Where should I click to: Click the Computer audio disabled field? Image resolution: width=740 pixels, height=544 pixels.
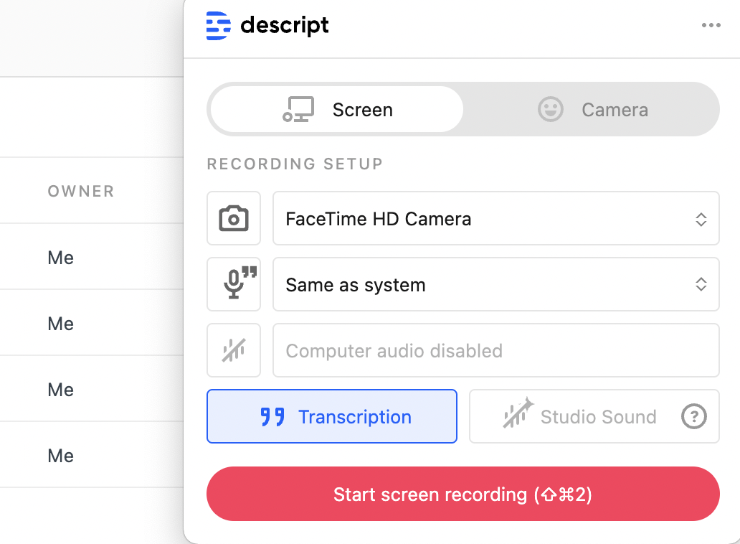click(496, 350)
